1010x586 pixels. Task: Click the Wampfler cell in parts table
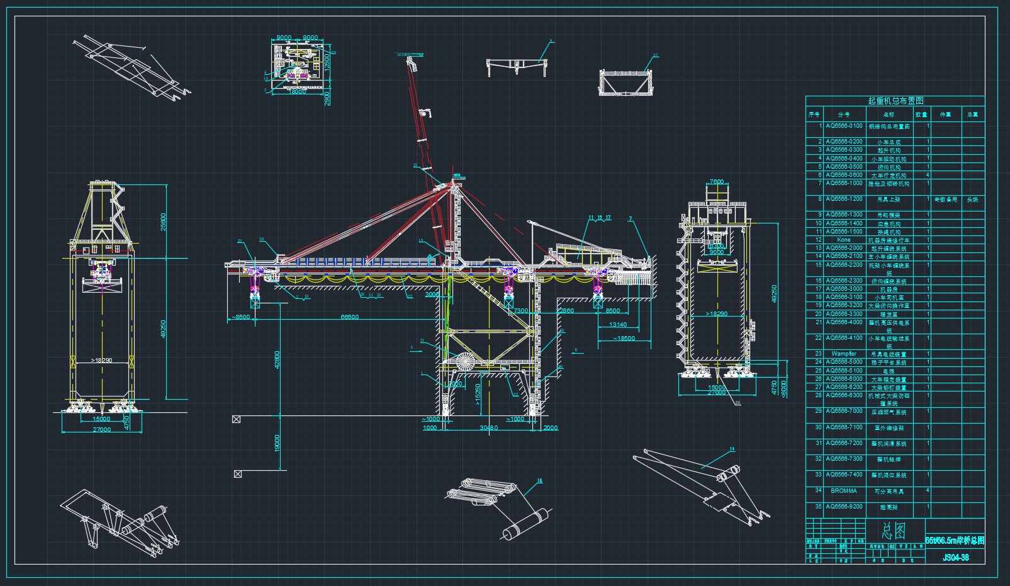(x=843, y=354)
